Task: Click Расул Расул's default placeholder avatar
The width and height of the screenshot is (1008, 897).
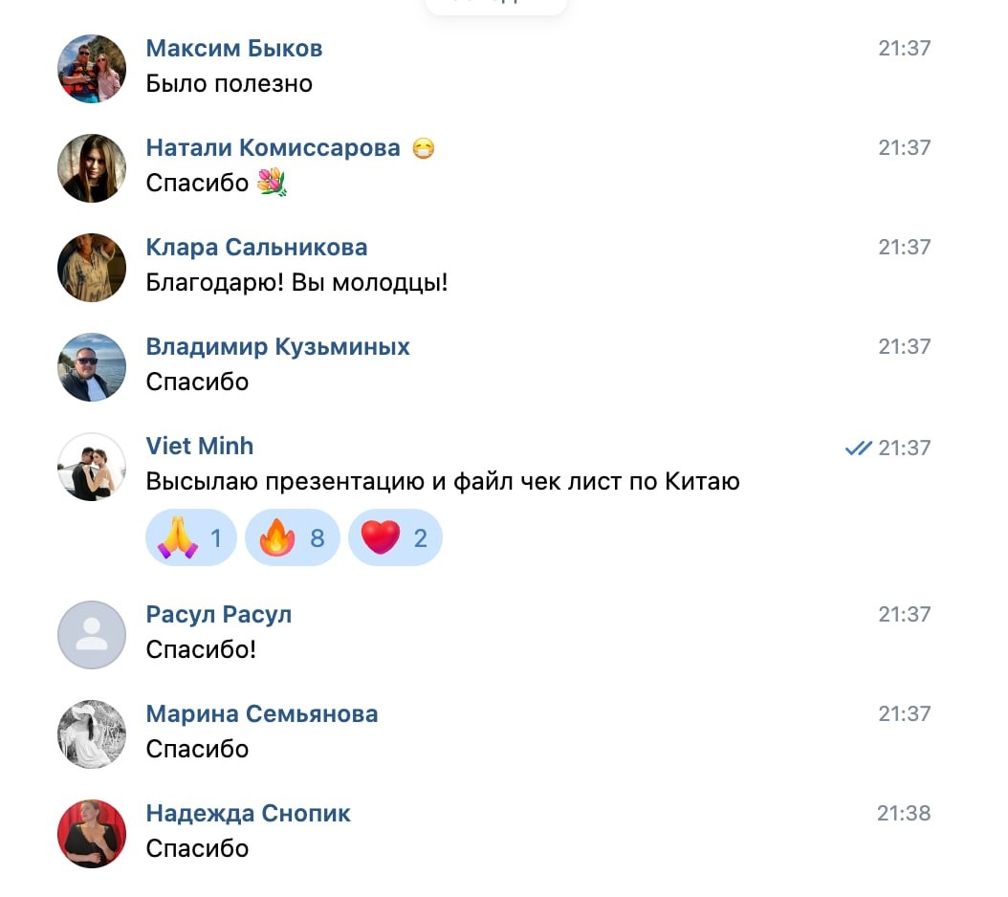Action: [x=92, y=635]
